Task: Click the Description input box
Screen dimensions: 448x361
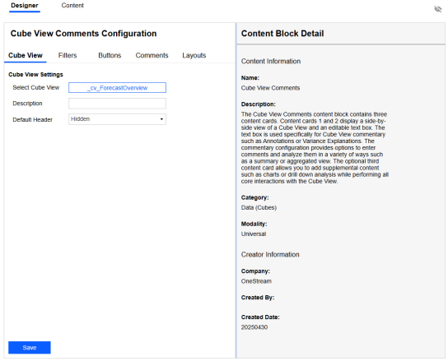Action: pyautogui.click(x=117, y=104)
